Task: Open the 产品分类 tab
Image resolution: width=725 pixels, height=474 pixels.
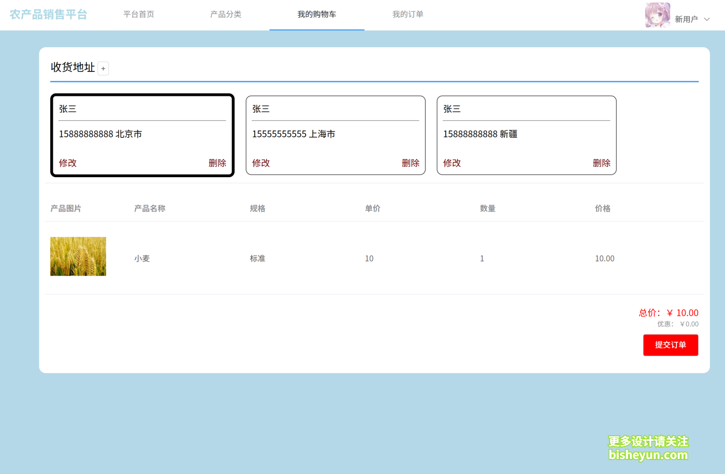Action: 226,15
